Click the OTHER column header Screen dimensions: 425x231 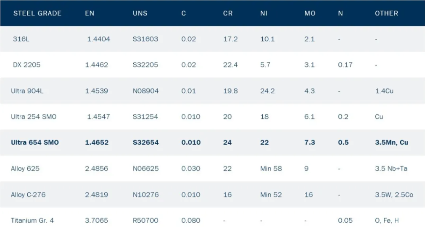[386, 13]
